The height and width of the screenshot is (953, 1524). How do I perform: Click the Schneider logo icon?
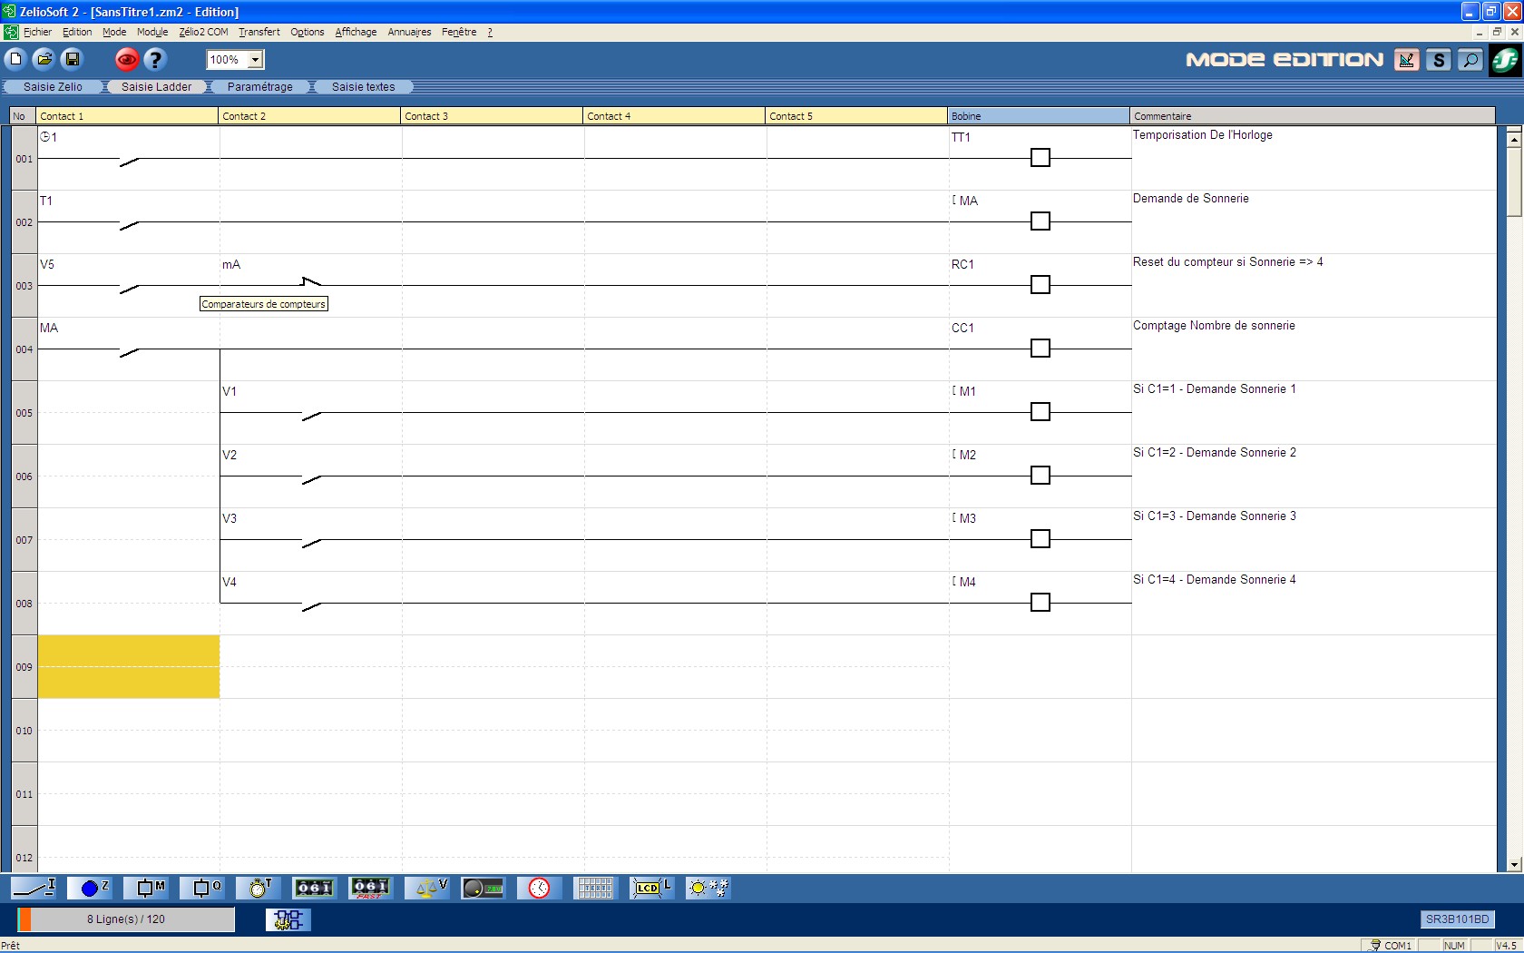(1506, 60)
